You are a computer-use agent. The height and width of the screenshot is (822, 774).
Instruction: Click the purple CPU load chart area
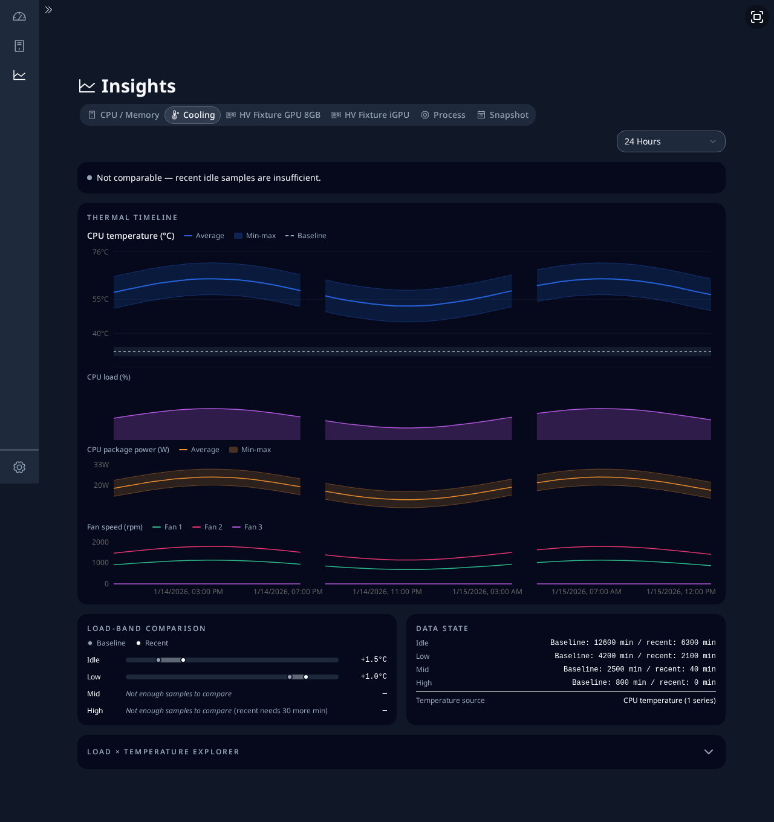click(x=412, y=423)
